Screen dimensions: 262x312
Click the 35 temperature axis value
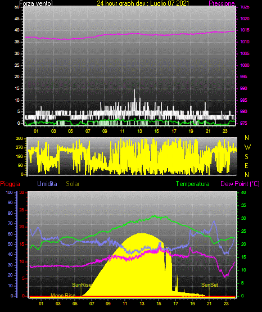click(x=243, y=205)
